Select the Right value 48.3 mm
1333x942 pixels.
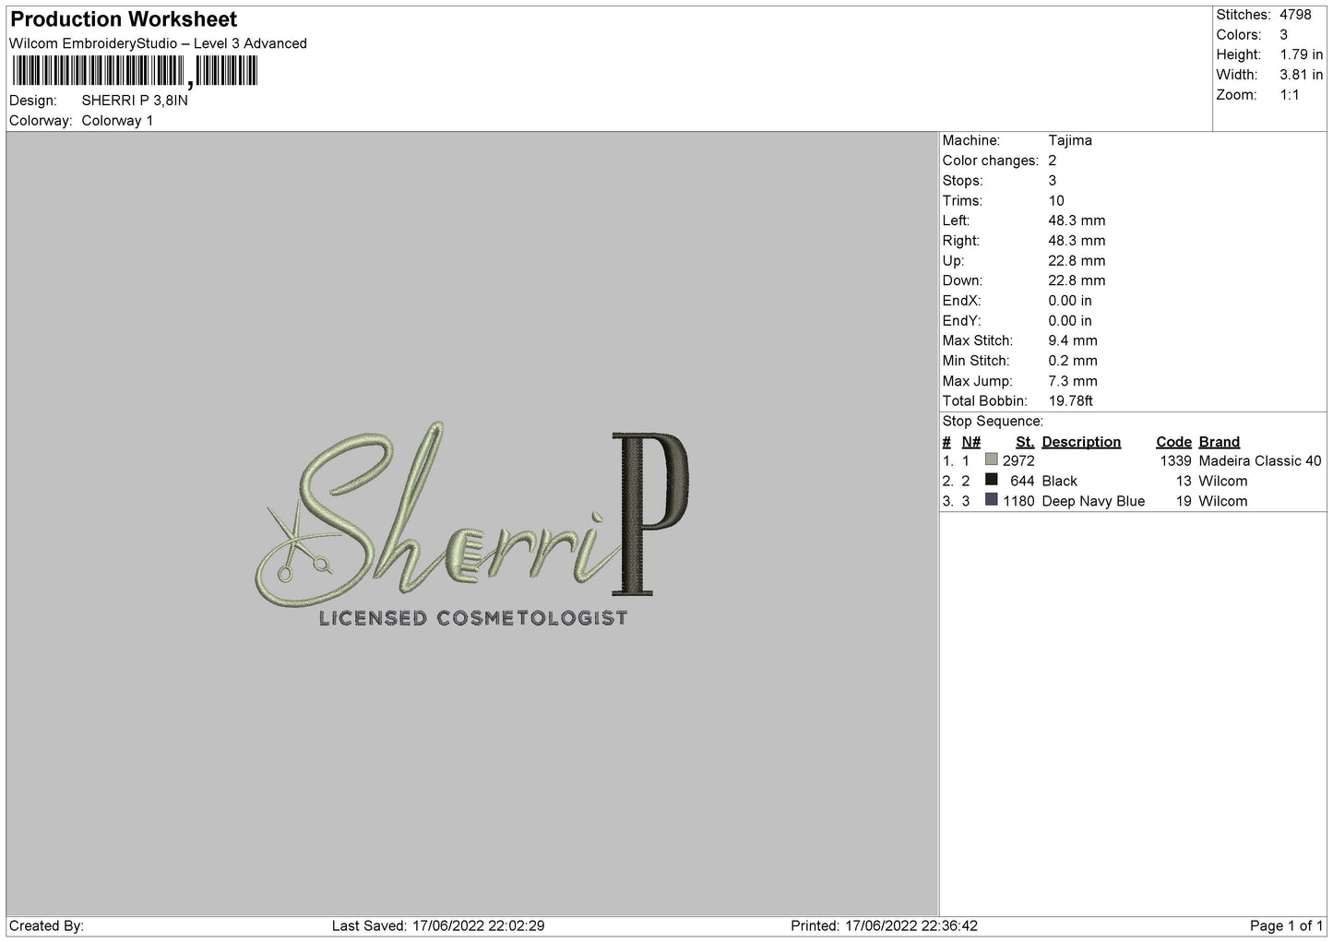coord(1077,241)
